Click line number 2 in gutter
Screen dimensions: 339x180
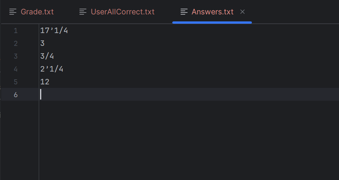[x=16, y=44]
